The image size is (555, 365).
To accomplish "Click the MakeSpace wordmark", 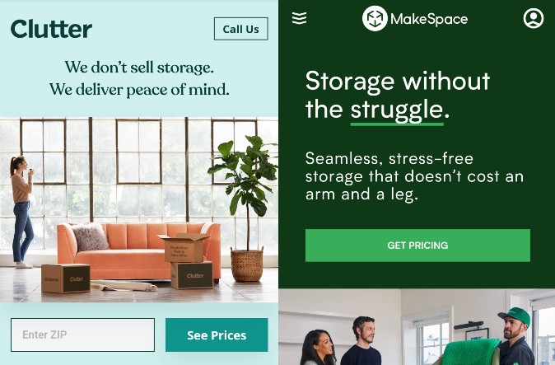I will (x=429, y=19).
